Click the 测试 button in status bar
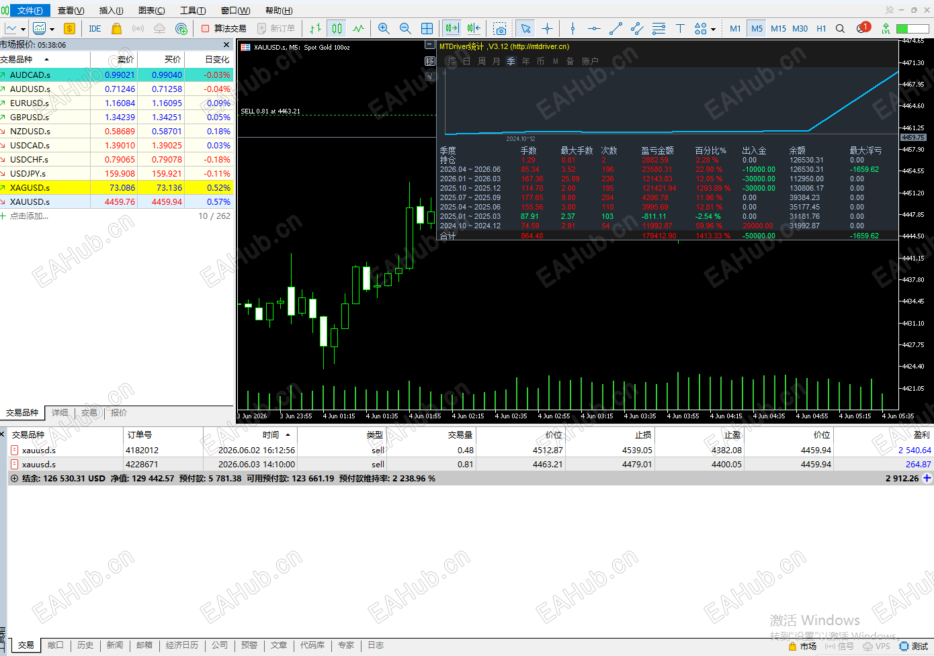This screenshot has height=656, width=934. pyautogui.click(x=915, y=647)
